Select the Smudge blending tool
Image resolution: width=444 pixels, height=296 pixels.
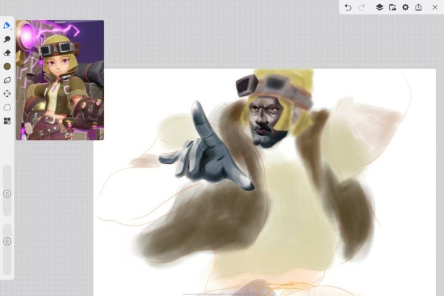pos(7,39)
